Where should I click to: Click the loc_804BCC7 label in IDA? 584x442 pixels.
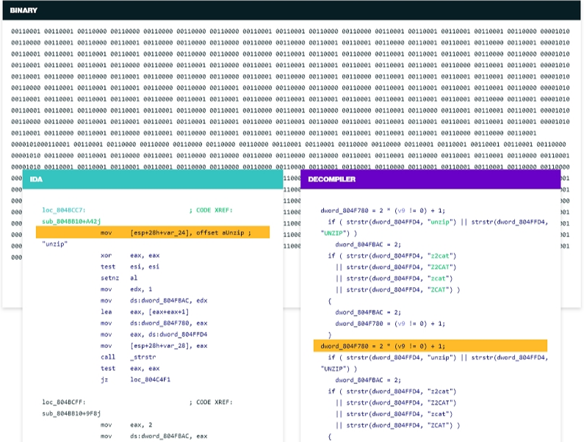pos(64,211)
